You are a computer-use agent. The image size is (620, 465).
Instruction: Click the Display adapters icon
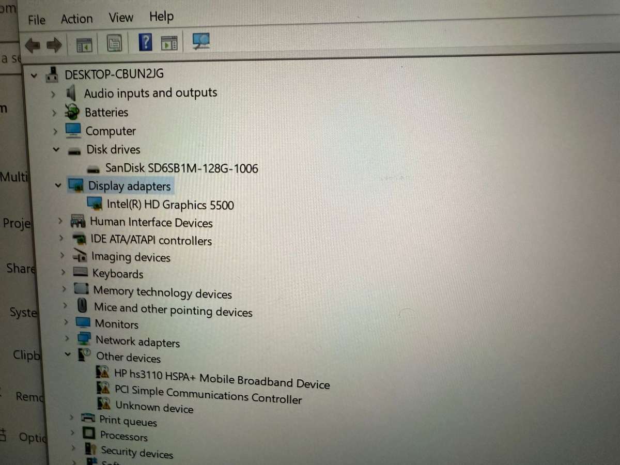pyautogui.click(x=76, y=185)
